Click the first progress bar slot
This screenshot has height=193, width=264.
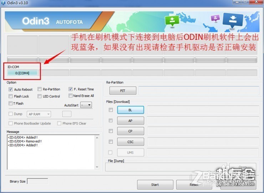tap(22, 60)
